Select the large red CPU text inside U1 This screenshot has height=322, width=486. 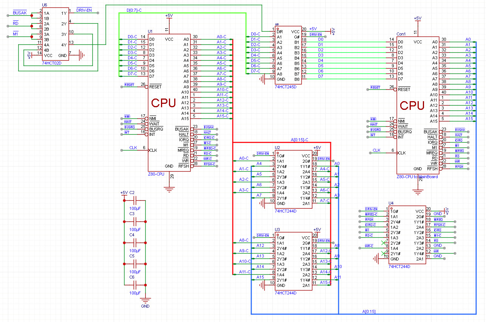(164, 103)
